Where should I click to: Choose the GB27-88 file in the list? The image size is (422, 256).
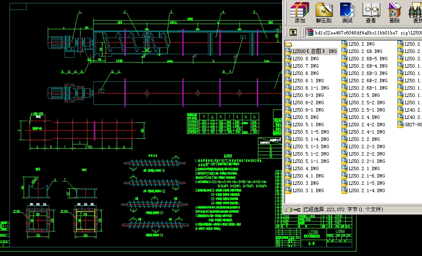[412, 125]
